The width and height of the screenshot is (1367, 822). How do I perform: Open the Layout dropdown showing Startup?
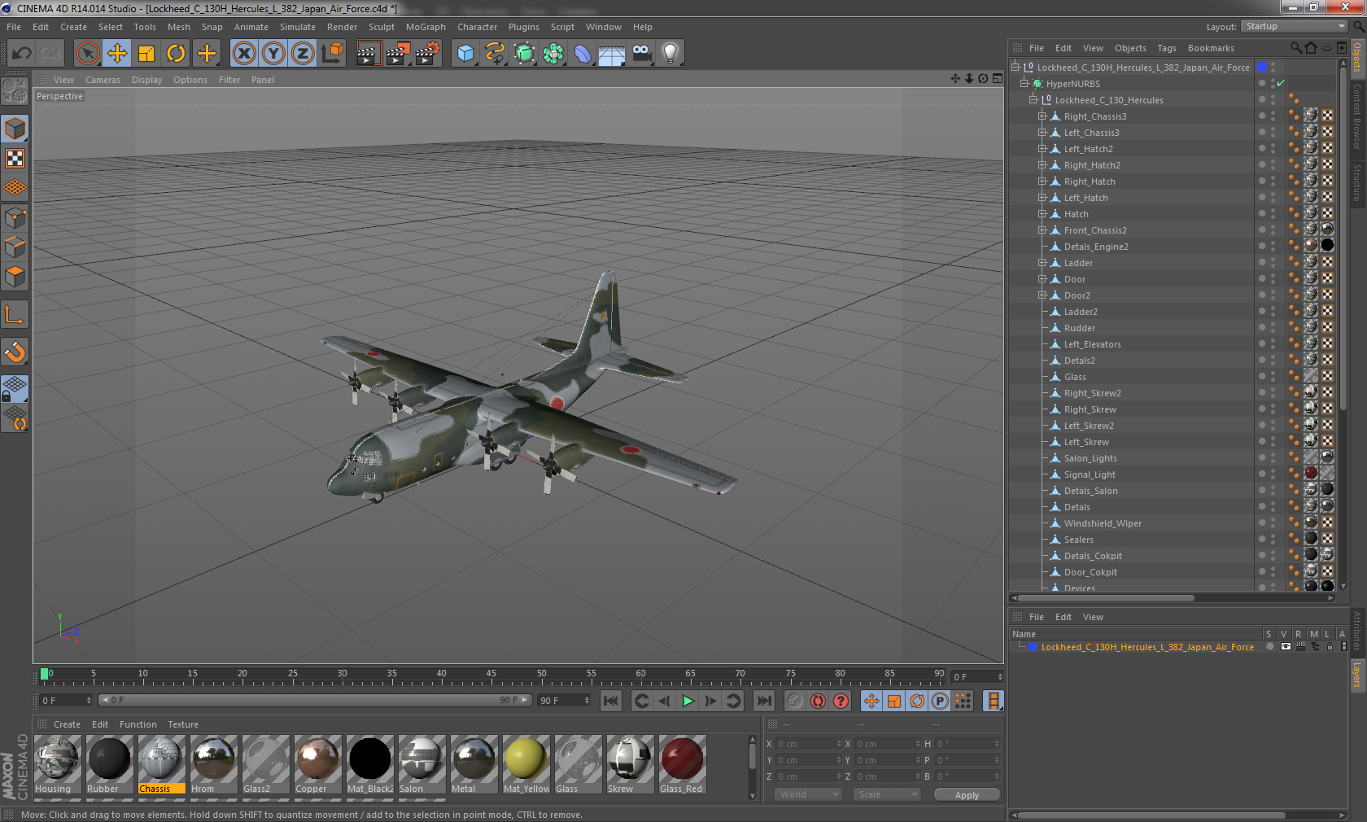[1295, 26]
